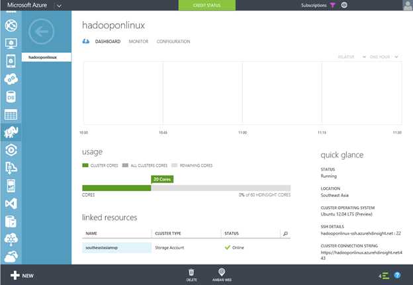Open Virtual Machines monitor icon in sidebar

(x=11, y=44)
